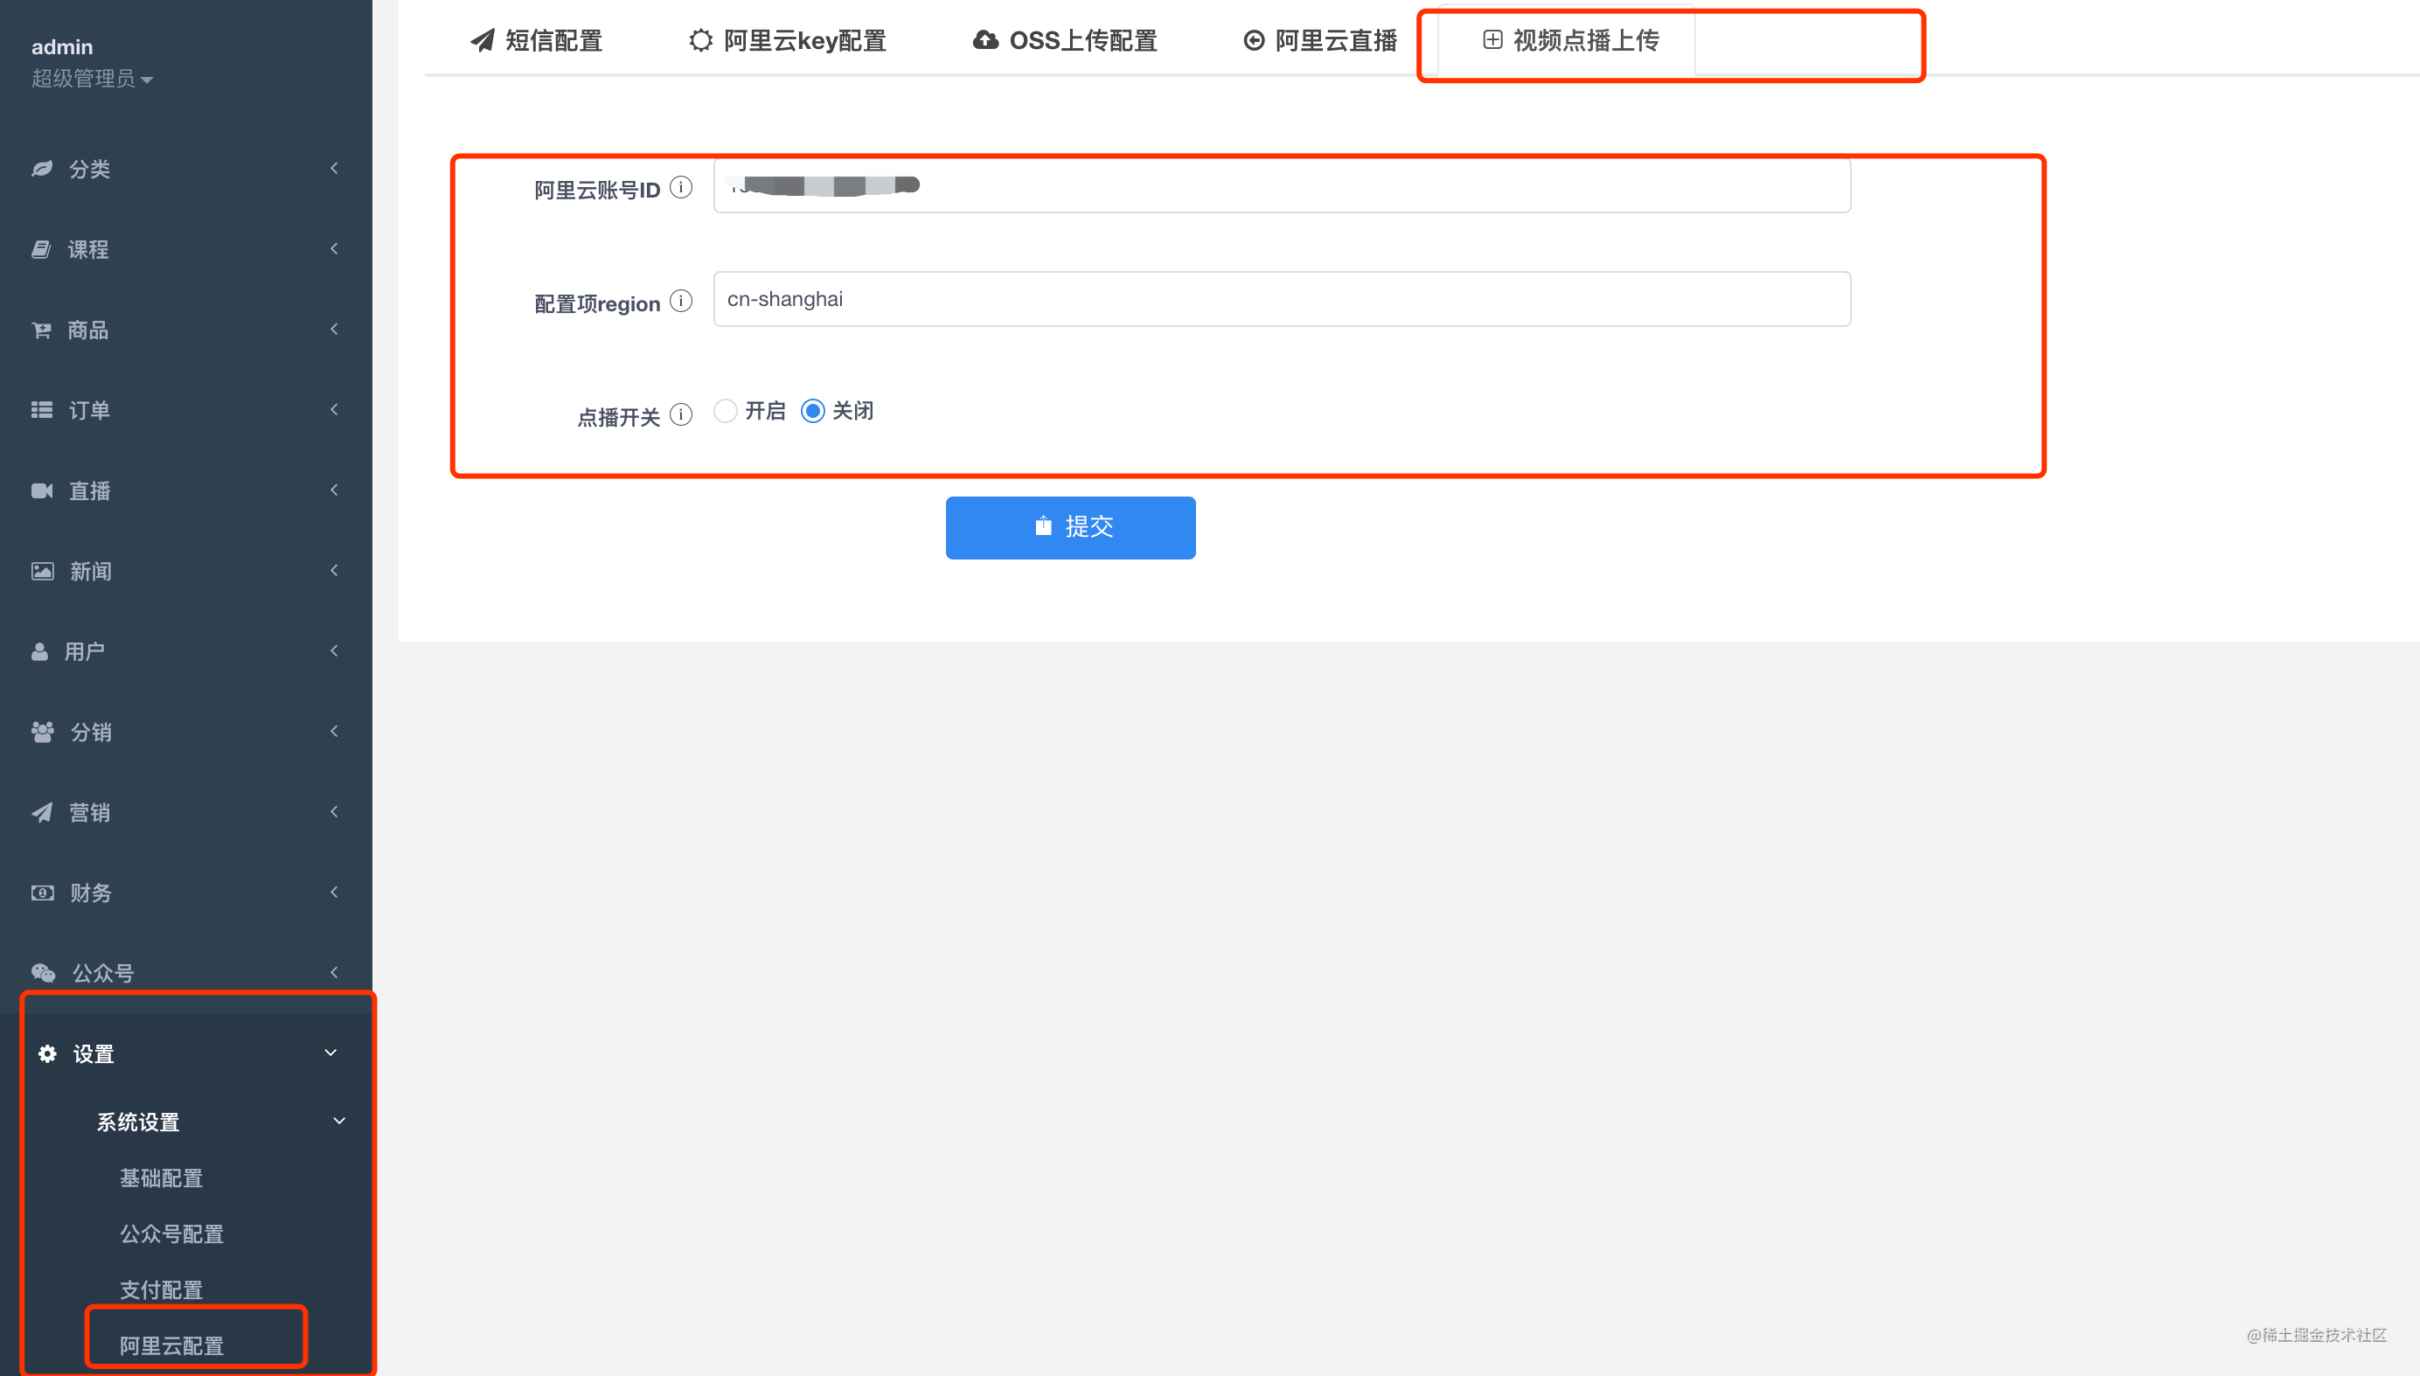Click the 配置项region input field
Image resolution: width=2420 pixels, height=1376 pixels.
pos(1281,300)
